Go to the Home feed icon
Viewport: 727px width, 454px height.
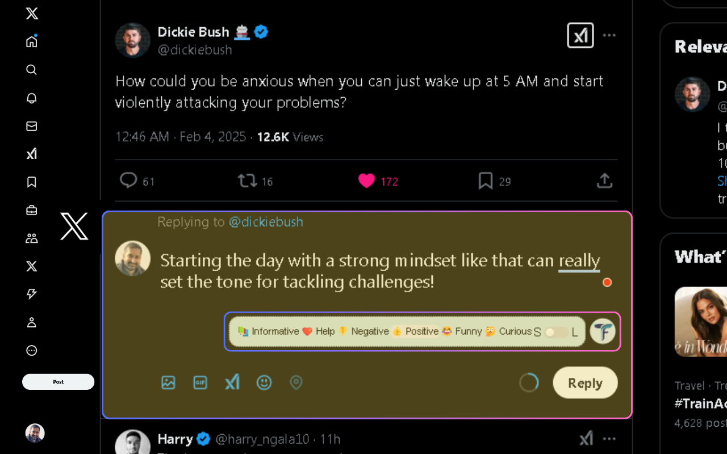pyautogui.click(x=32, y=41)
